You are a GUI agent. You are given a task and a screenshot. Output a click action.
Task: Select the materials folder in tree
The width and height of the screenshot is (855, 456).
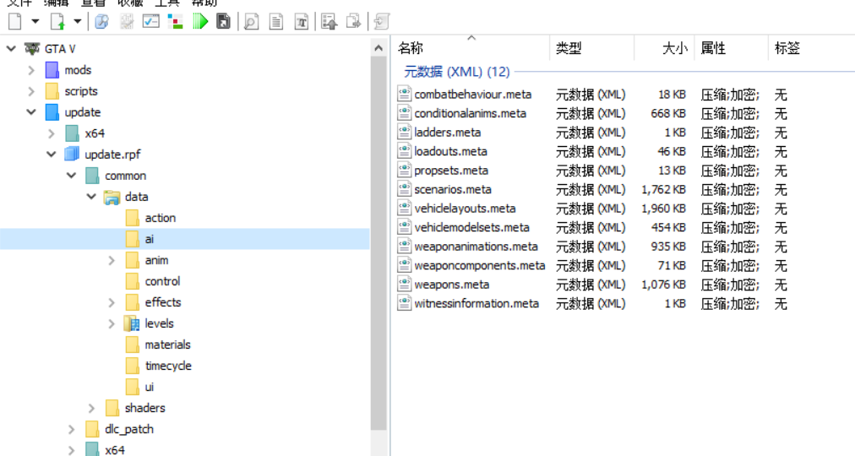[x=168, y=345]
